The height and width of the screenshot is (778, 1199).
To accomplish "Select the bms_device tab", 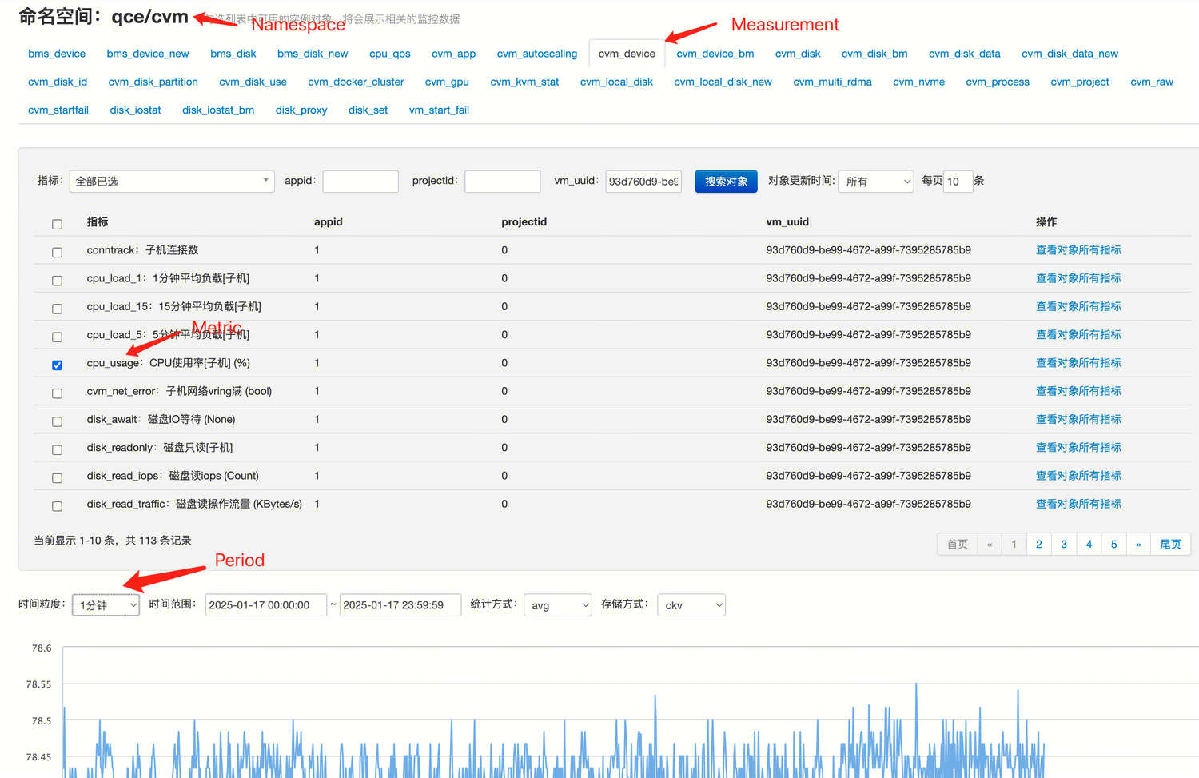I will [57, 54].
